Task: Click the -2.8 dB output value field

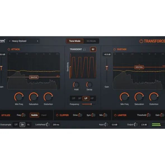Action: coord(144,125)
